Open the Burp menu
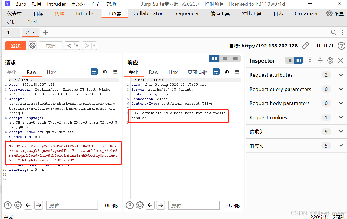Image resolution: width=347 pixels, height=219 pixels. pyautogui.click(x=21, y=4)
